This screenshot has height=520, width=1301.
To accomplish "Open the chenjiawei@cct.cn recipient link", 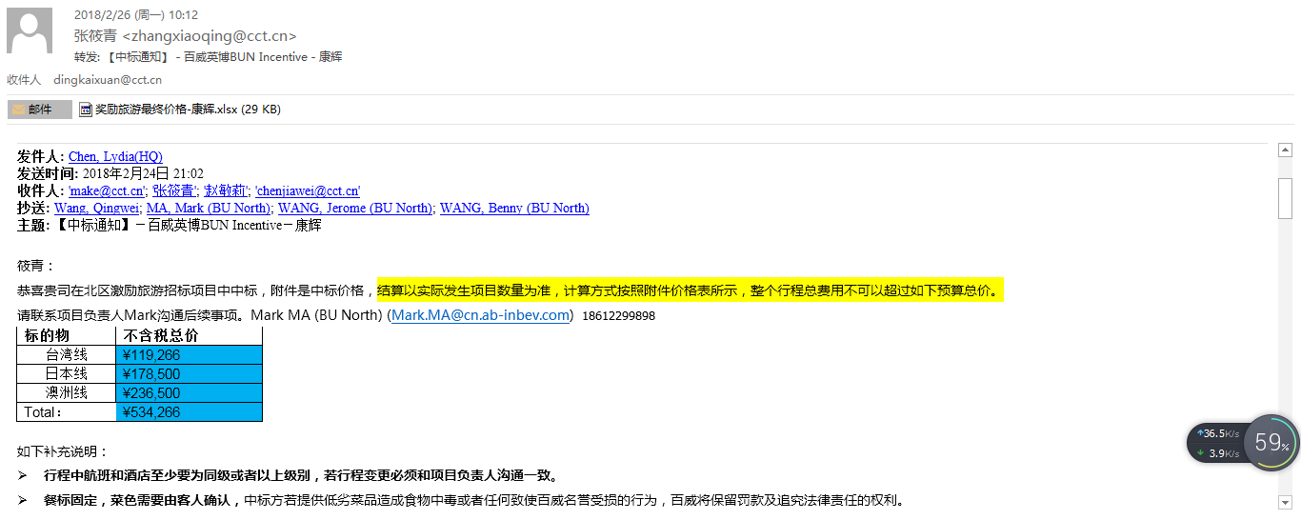I will [307, 190].
